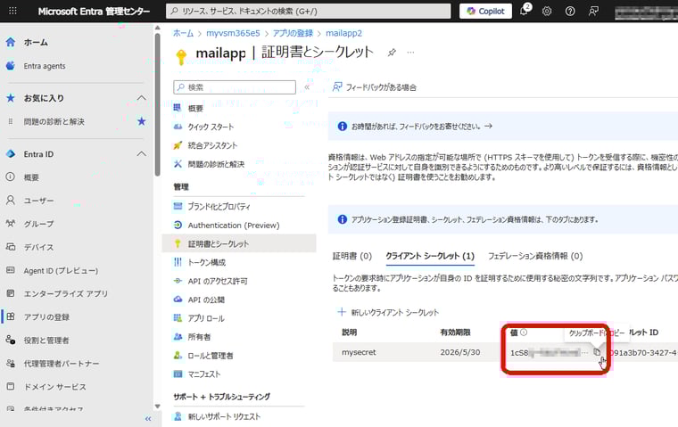678x427 pixels.
Task: Open portal settings gear icon
Action: point(547,12)
